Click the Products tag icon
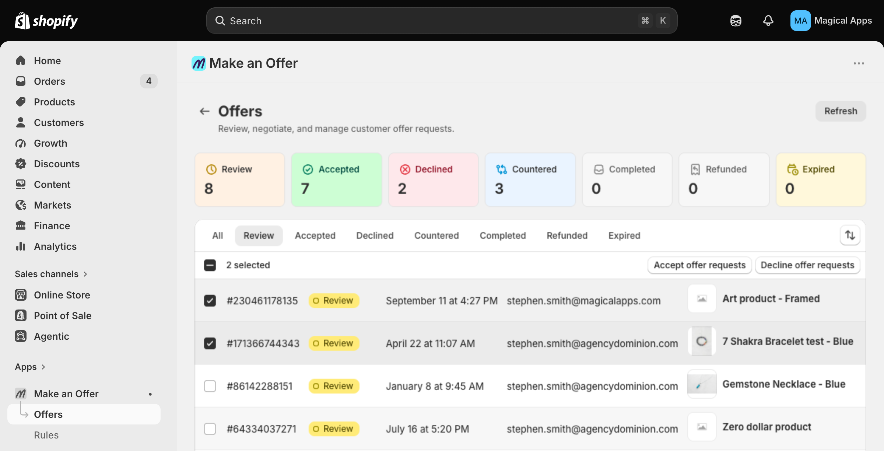This screenshot has height=451, width=884. pos(21,102)
